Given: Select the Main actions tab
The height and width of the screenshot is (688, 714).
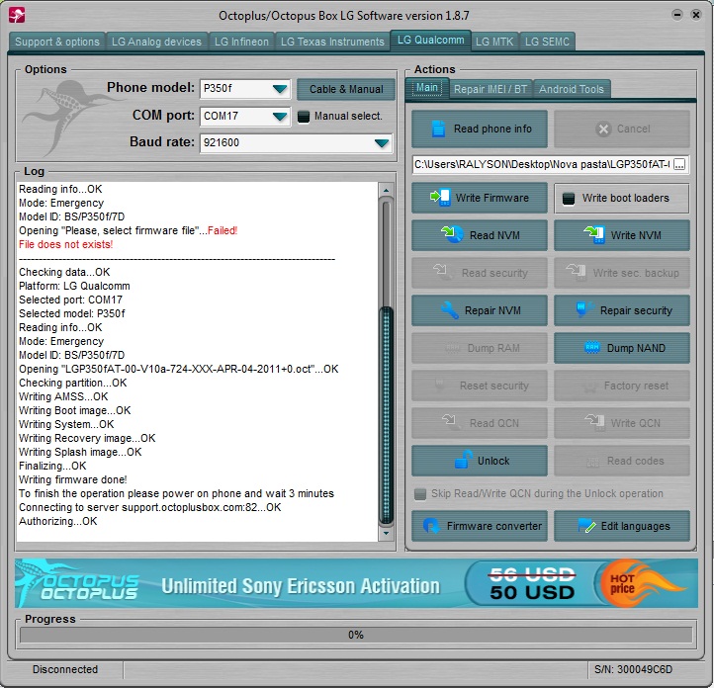Looking at the screenshot, I should [426, 87].
